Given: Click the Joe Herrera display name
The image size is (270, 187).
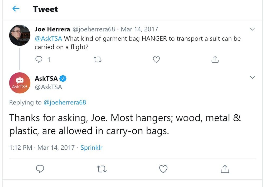Looking at the screenshot, I should (52, 29).
